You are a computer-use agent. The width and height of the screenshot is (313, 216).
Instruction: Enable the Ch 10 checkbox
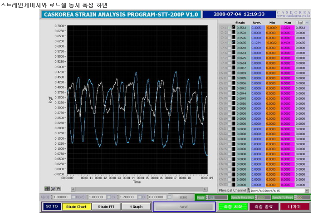[x=230, y=73]
